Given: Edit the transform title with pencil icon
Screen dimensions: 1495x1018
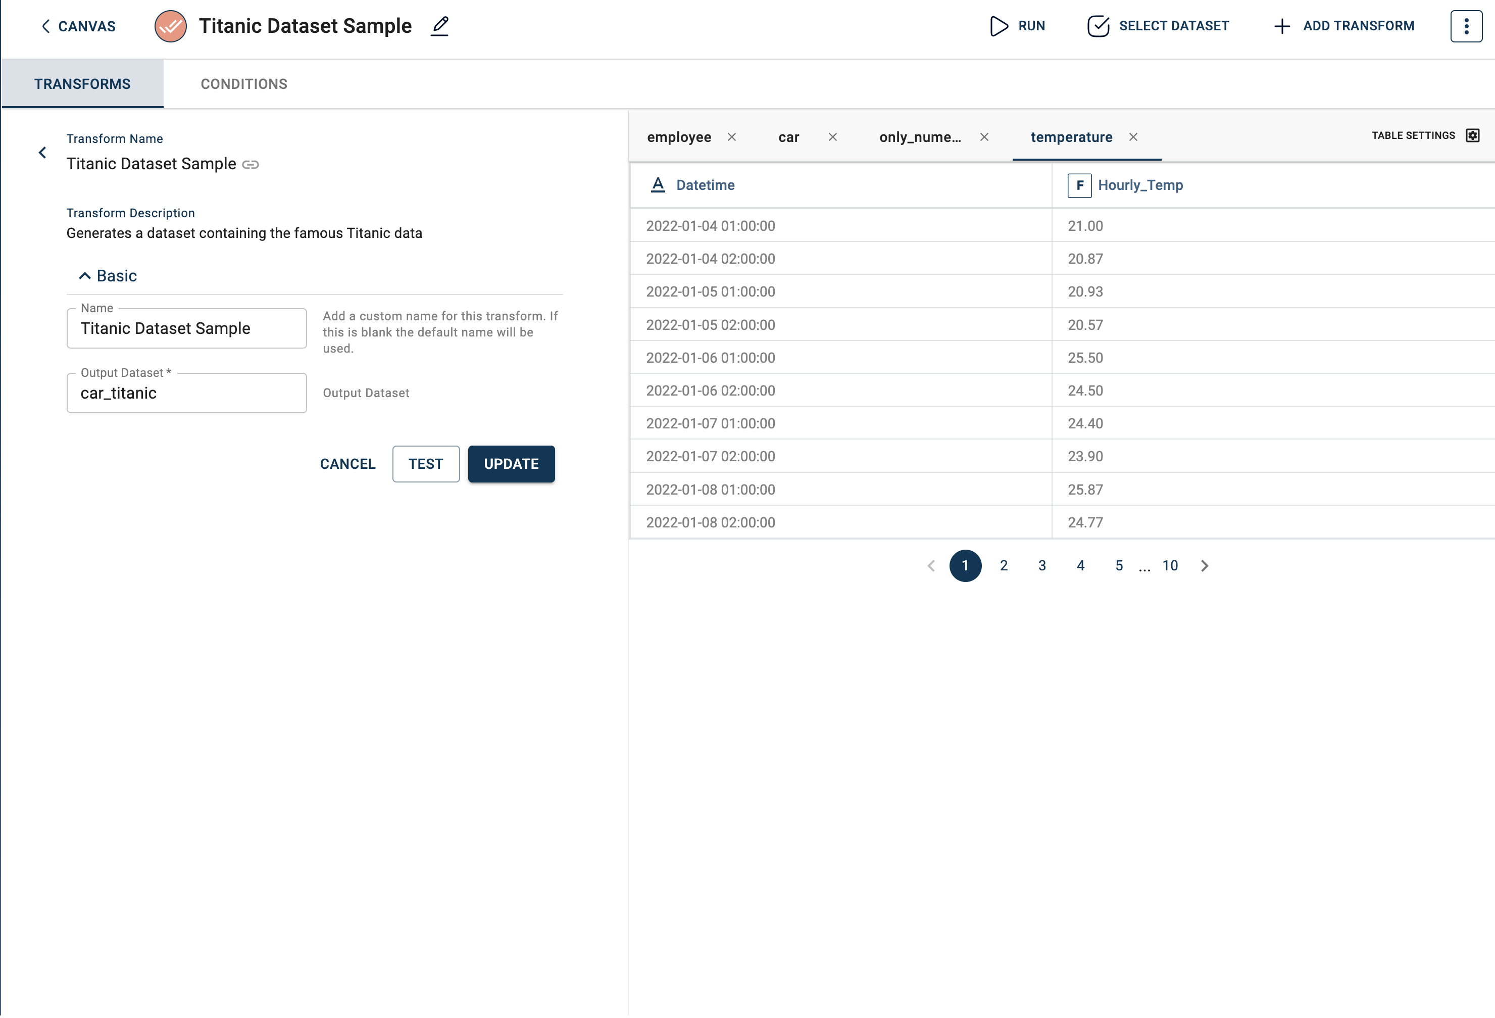Looking at the screenshot, I should point(440,26).
